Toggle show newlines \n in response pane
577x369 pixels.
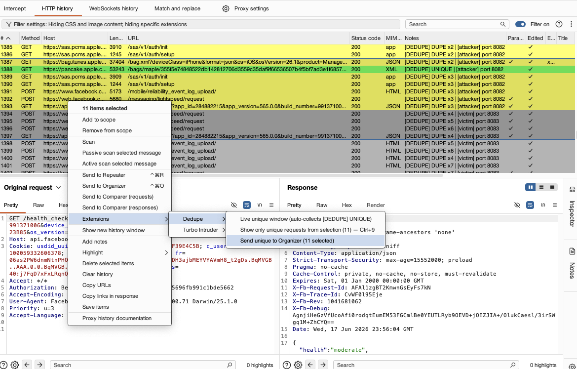click(543, 205)
